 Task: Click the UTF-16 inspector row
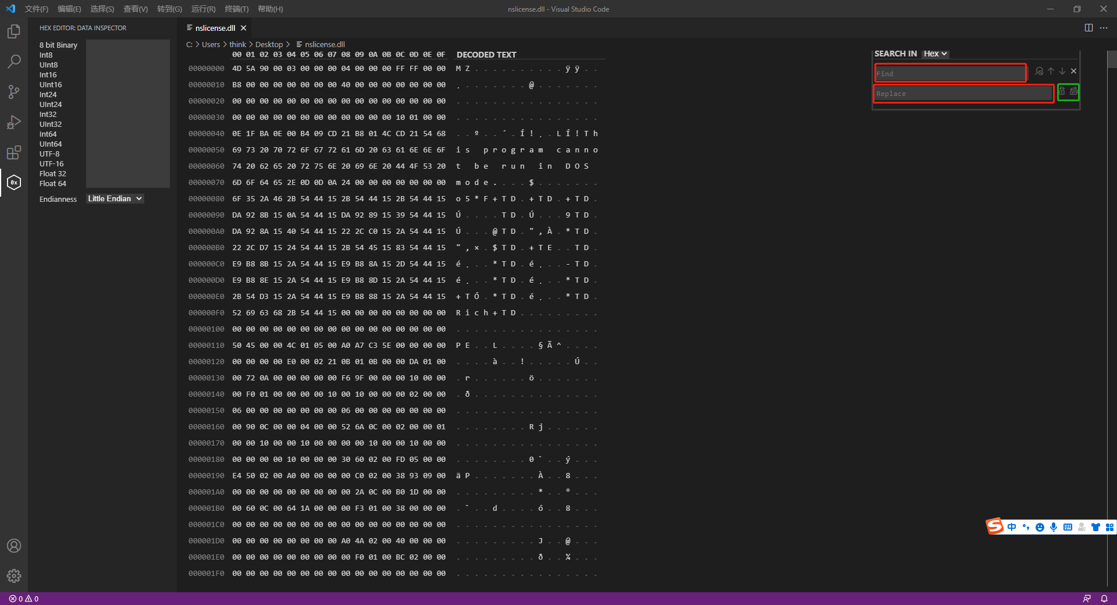coord(52,164)
